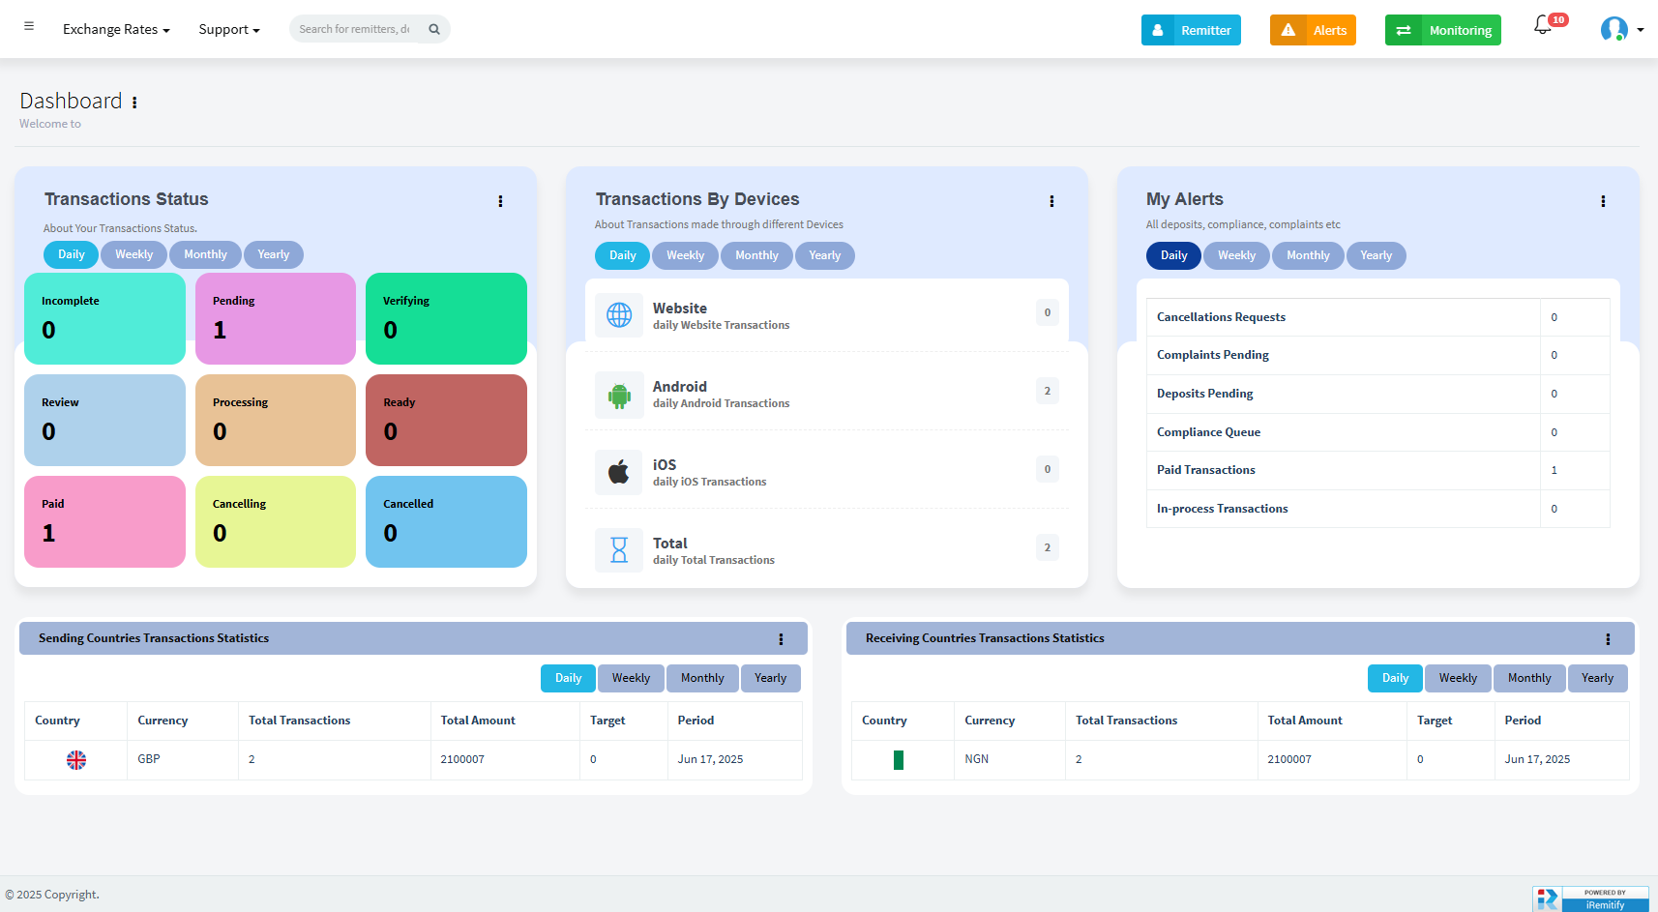Open the Dashboard vertical ellipsis menu
1658x912 pixels.
134,102
